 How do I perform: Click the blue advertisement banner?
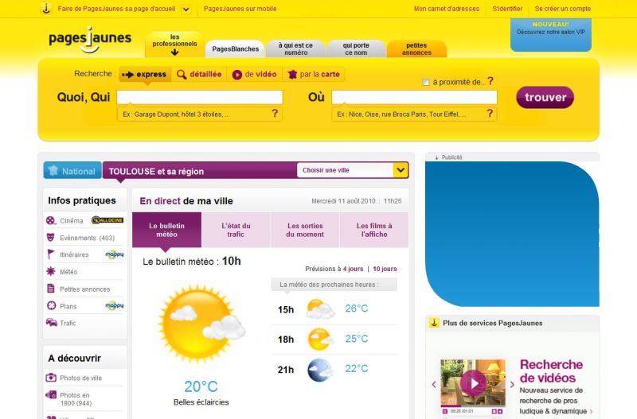512,234
